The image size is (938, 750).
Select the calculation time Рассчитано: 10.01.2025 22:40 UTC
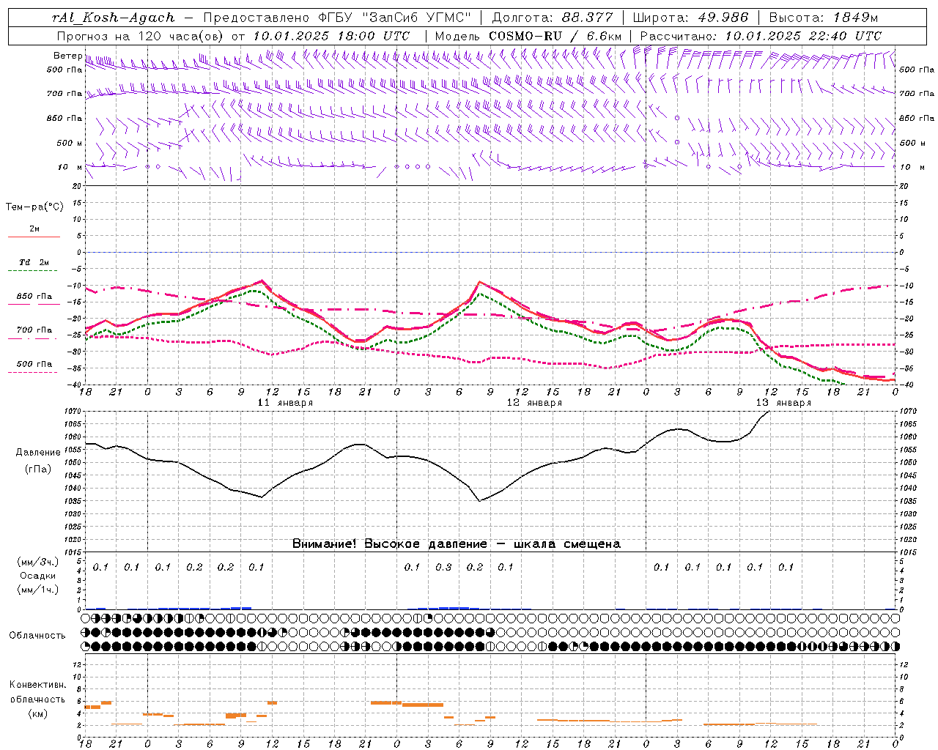click(761, 36)
